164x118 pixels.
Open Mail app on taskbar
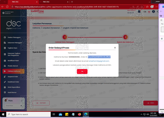(60, 114)
